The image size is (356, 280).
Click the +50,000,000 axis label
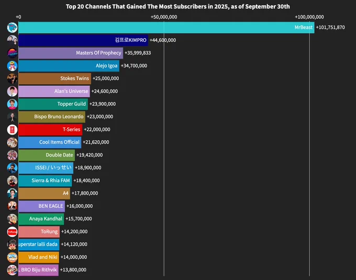pos(164,17)
